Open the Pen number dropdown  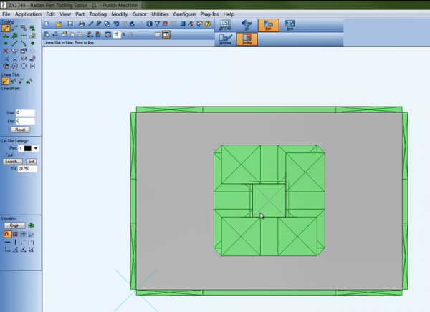pos(19,148)
